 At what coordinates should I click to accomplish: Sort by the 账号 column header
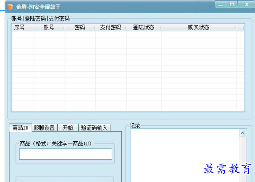pyautogui.click(x=49, y=27)
